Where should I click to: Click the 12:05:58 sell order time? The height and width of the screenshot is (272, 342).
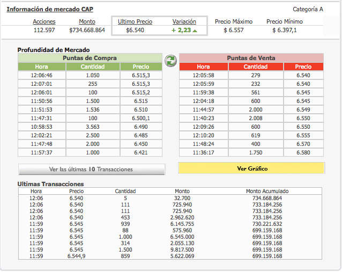(204, 75)
